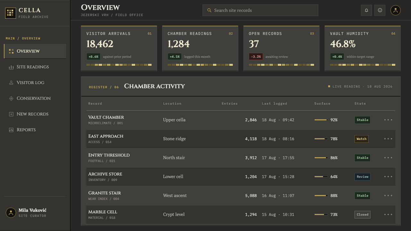Click the Last logged column header
Viewport: 411px width, 231px height.
(275, 104)
